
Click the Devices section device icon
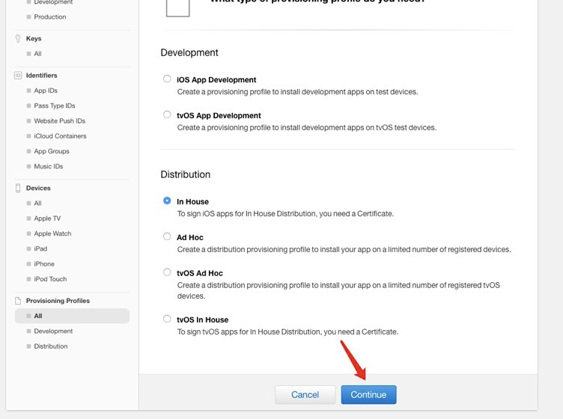pos(18,188)
